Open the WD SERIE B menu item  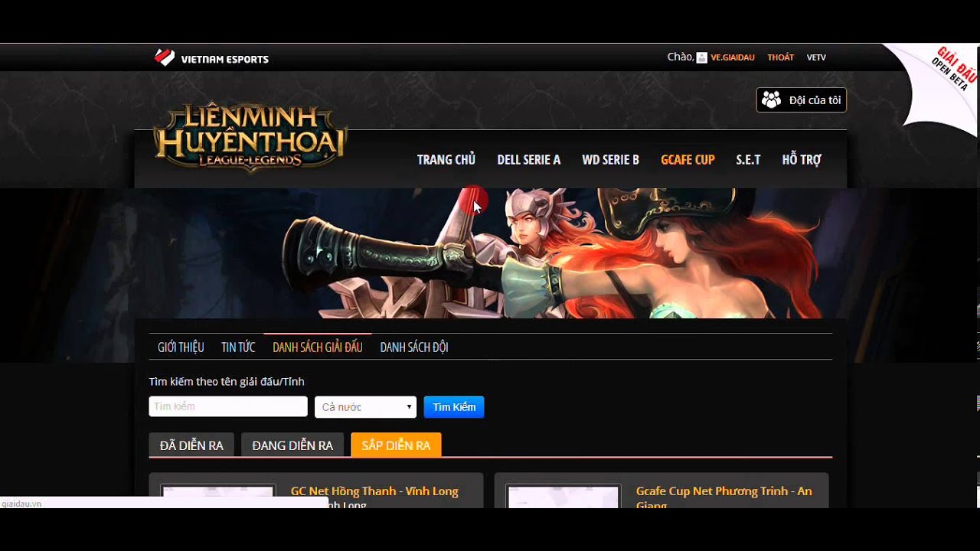pos(611,159)
